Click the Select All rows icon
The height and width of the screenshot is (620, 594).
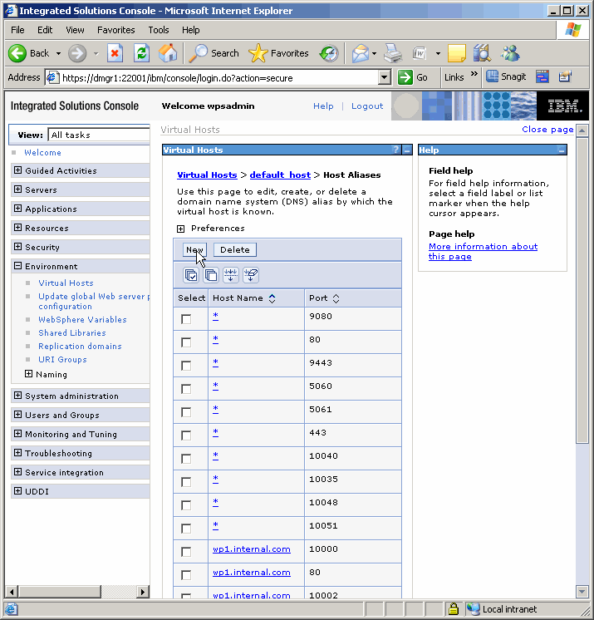pyautogui.click(x=191, y=275)
